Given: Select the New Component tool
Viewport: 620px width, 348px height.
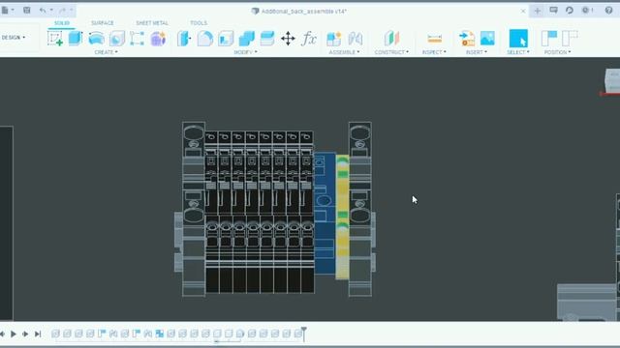Looking at the screenshot, I should (333, 39).
